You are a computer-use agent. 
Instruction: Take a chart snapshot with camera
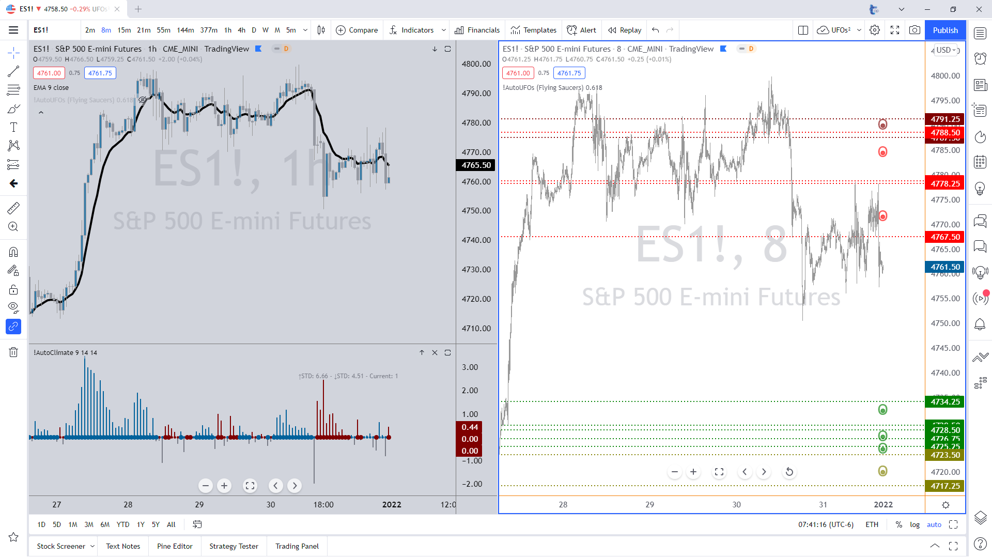point(915,30)
